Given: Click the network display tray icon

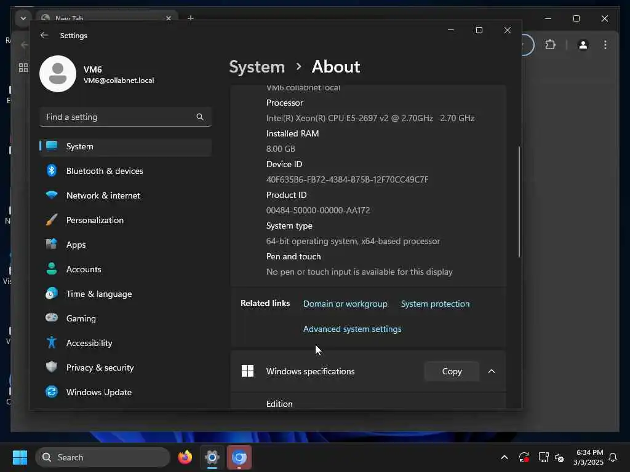Looking at the screenshot, I should (x=543, y=457).
